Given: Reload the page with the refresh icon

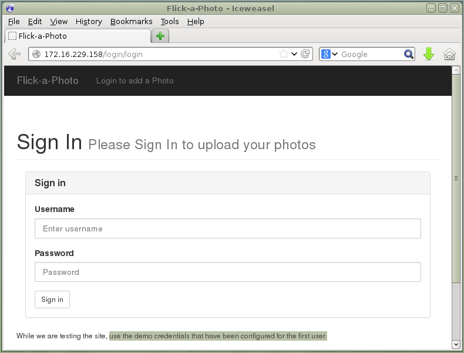Looking at the screenshot, I should coord(305,54).
